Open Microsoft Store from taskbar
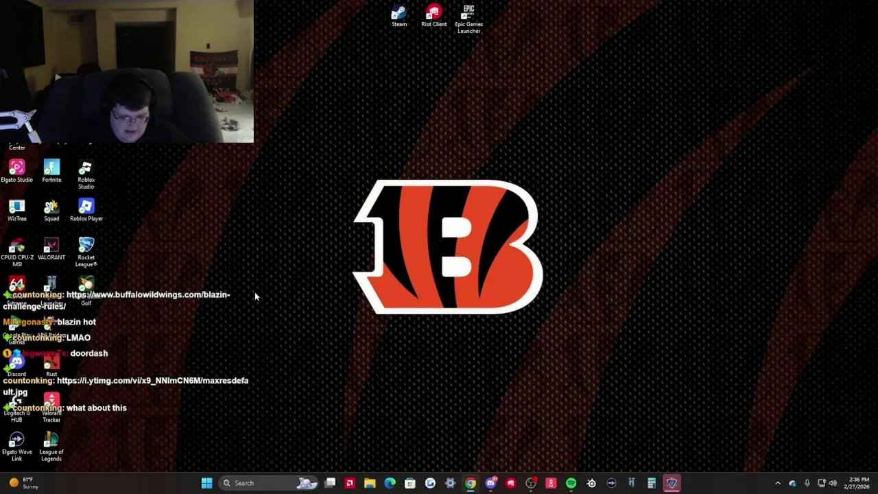The width and height of the screenshot is (878, 494). point(410,483)
